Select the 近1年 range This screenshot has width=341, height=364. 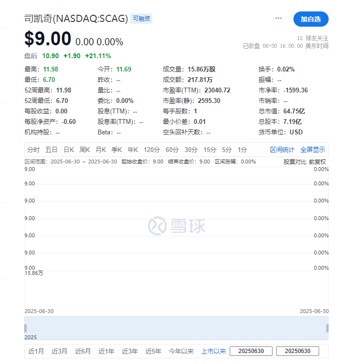tap(107, 351)
